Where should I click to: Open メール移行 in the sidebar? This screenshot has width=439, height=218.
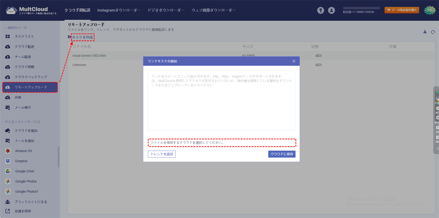(23, 108)
